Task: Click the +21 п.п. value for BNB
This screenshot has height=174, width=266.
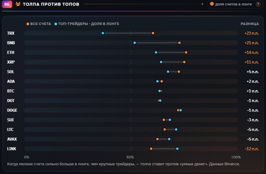Action: pyautogui.click(x=252, y=43)
